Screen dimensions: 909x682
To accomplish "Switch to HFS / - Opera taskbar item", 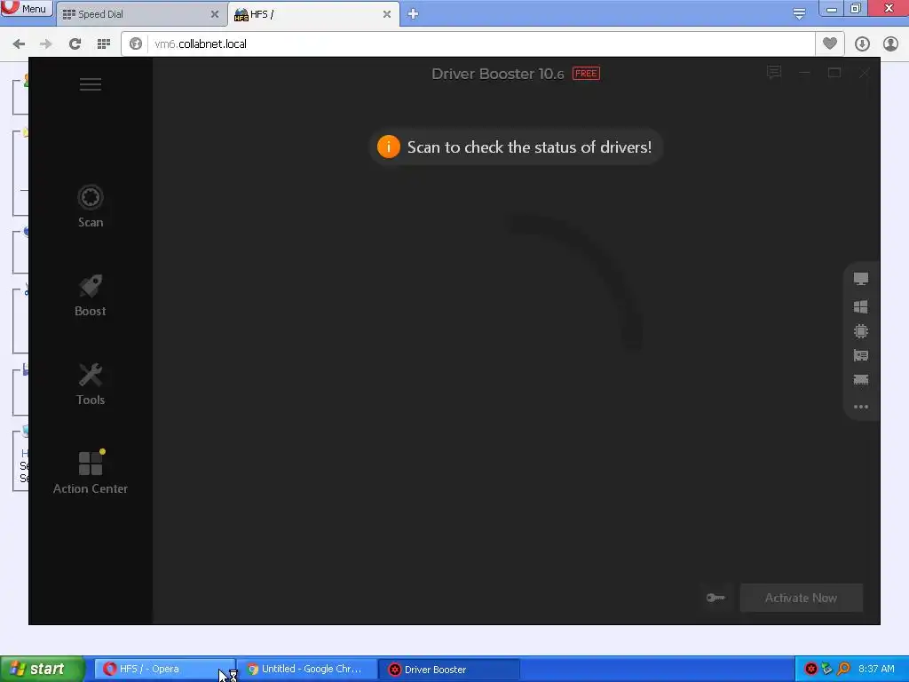I will 164,670.
